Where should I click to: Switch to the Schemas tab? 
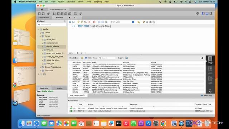(x=59, y=18)
